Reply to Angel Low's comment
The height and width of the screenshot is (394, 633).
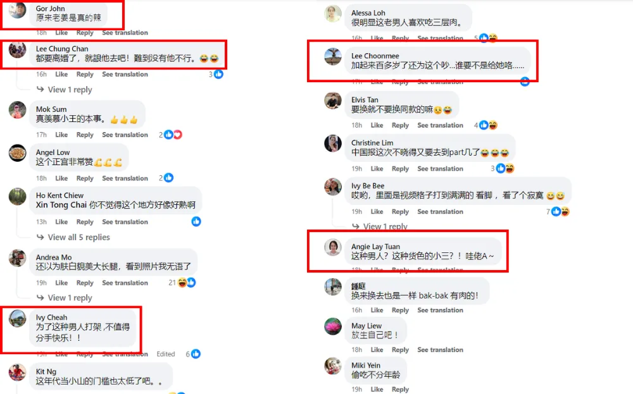(85, 178)
